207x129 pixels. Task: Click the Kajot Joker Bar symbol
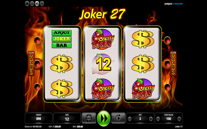click(62, 39)
